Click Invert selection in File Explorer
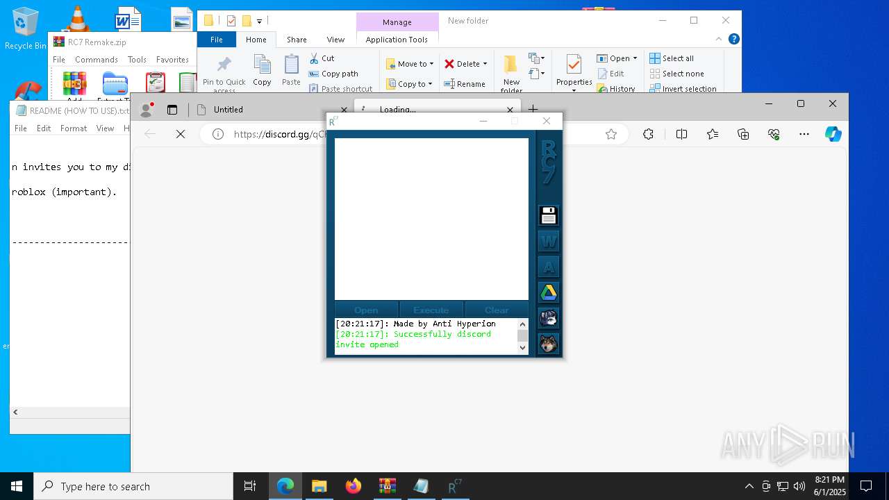Screen dimensions: 889x500 pyautogui.click(x=683, y=89)
